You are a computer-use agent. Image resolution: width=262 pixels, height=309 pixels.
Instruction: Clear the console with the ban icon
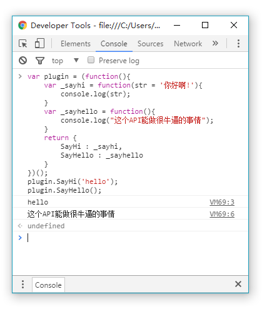pos(23,61)
